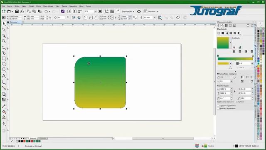Expand the Open file dropdown arrow
The width and height of the screenshot is (266, 150).
pyautogui.click(x=12, y=11)
